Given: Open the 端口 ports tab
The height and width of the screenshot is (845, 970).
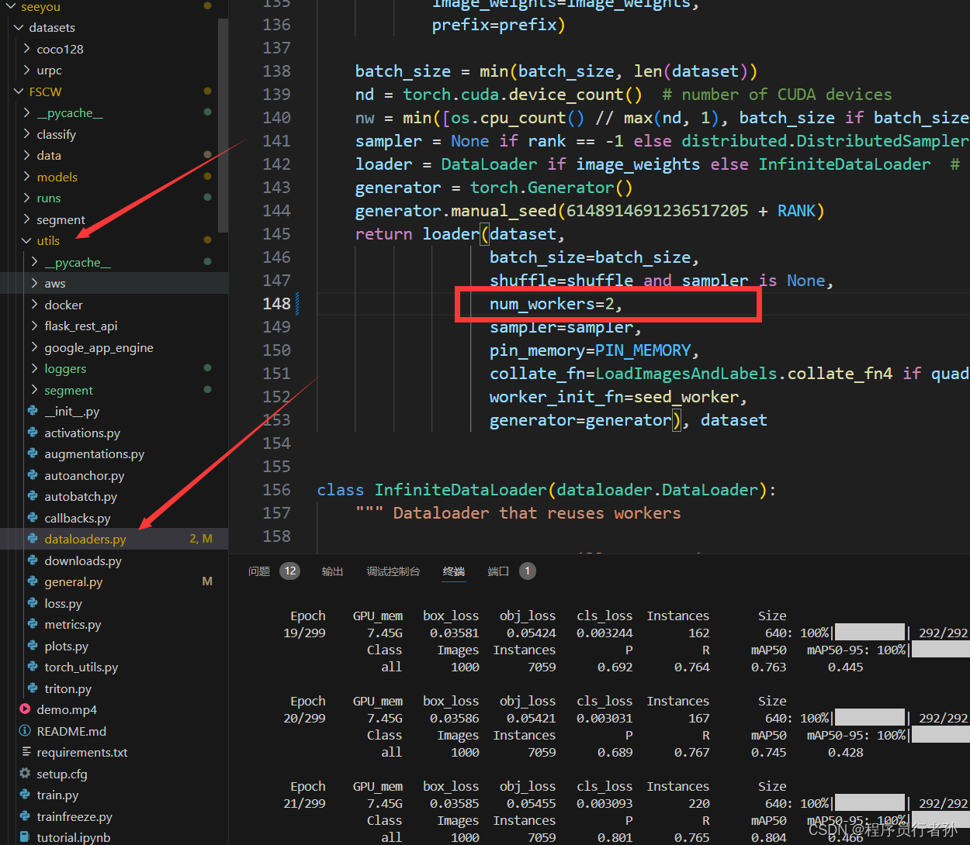Looking at the screenshot, I should (x=498, y=571).
